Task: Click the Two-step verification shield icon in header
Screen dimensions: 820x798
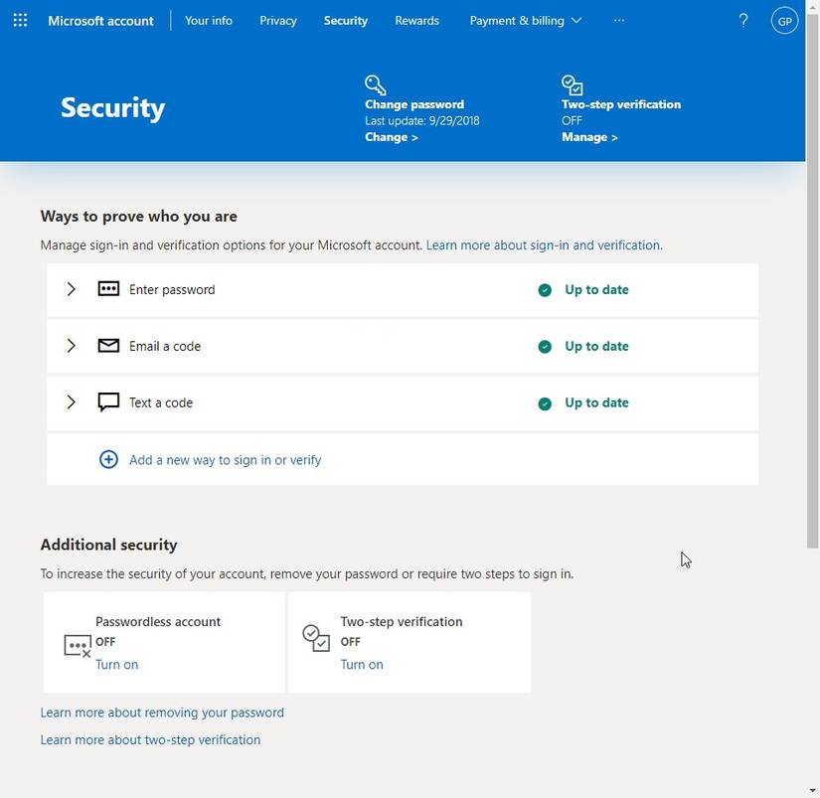Action: point(572,85)
